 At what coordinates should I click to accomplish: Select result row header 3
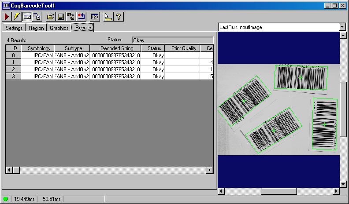(x=13, y=76)
